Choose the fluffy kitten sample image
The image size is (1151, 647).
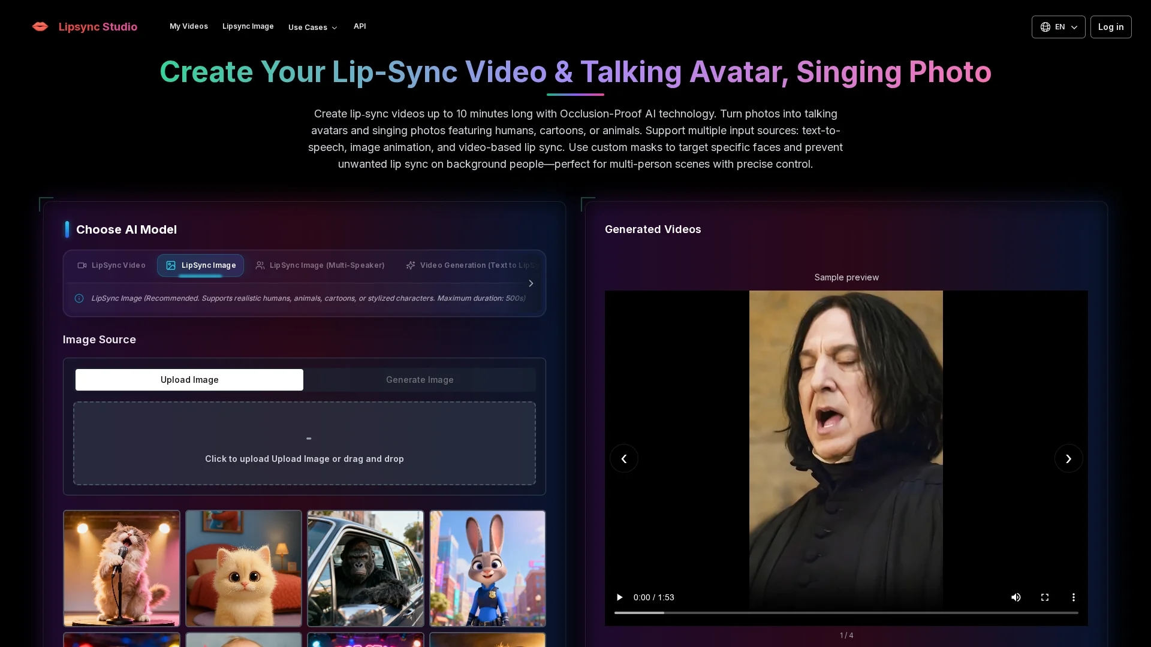click(x=243, y=569)
